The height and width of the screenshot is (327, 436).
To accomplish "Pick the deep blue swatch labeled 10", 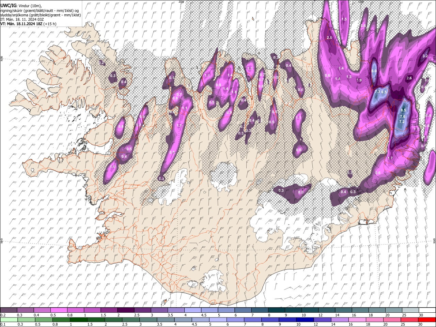I will click(x=305, y=320).
